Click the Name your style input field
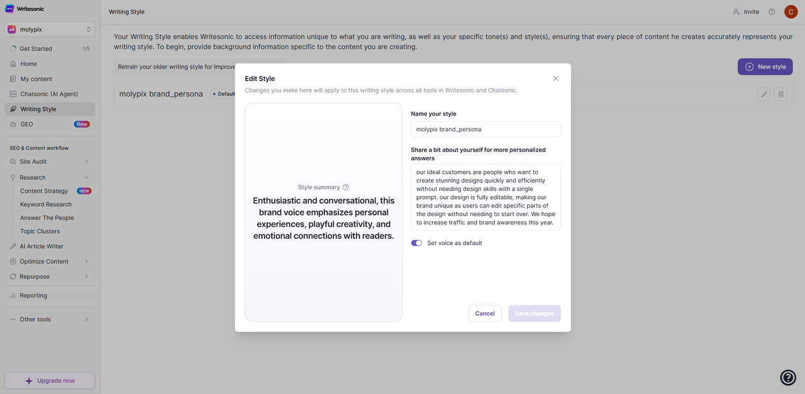 [486, 129]
